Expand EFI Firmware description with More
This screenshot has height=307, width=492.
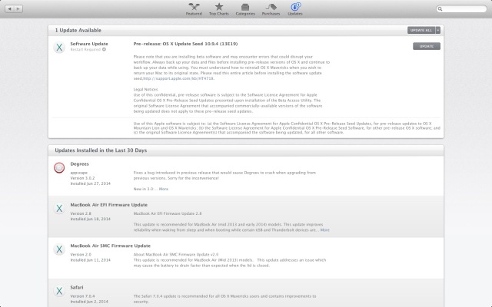[324, 229]
